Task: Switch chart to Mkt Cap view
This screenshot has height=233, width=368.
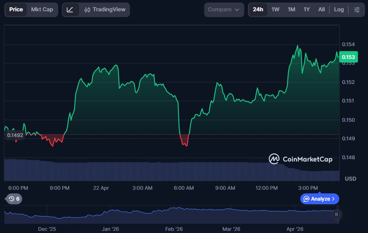Action: tap(42, 10)
